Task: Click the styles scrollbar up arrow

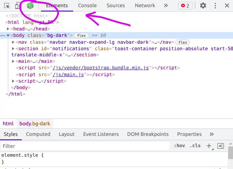Action: pos(231,144)
